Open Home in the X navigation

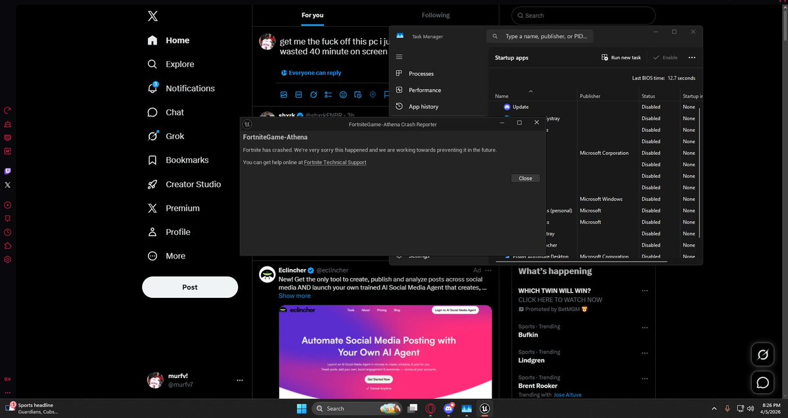coord(168,40)
